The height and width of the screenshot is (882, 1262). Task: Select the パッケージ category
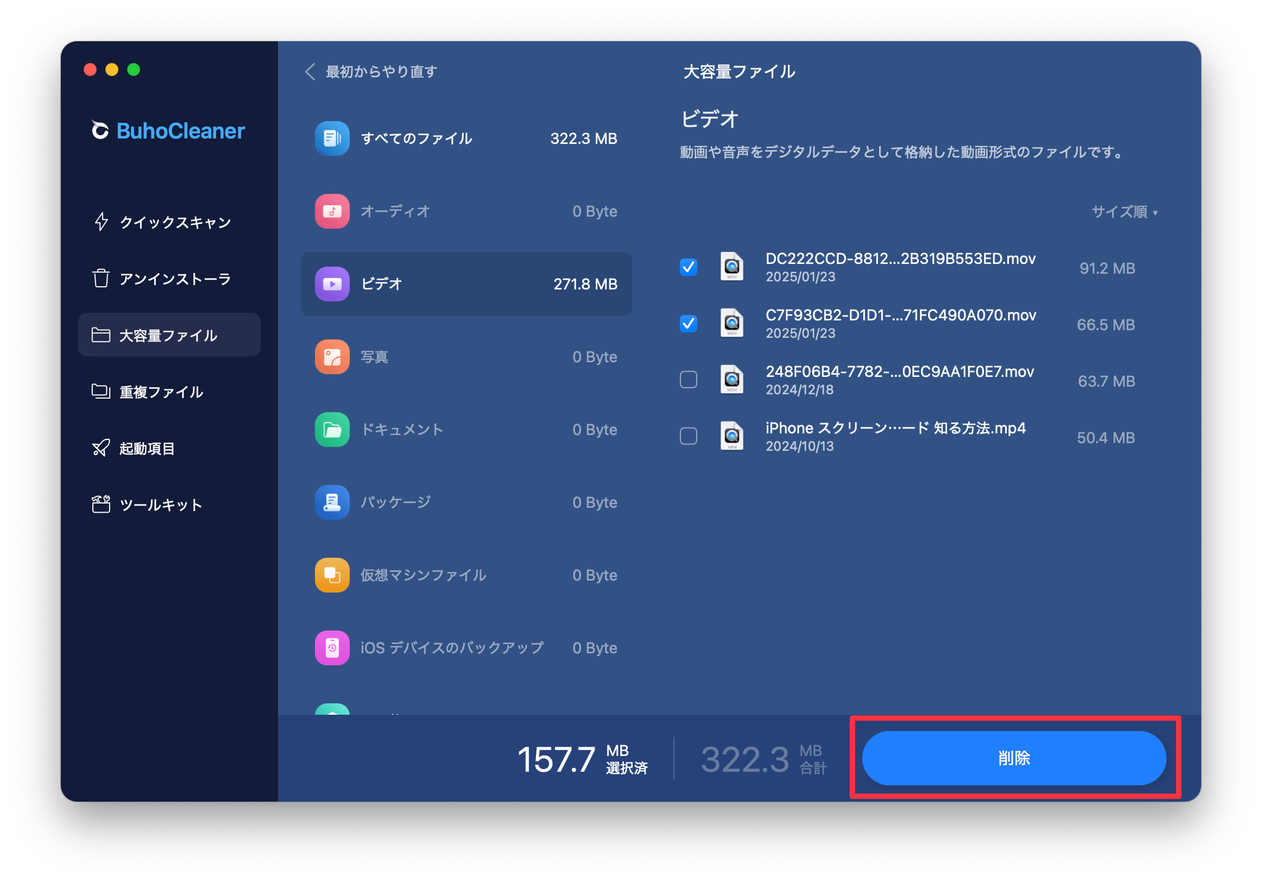(x=466, y=502)
